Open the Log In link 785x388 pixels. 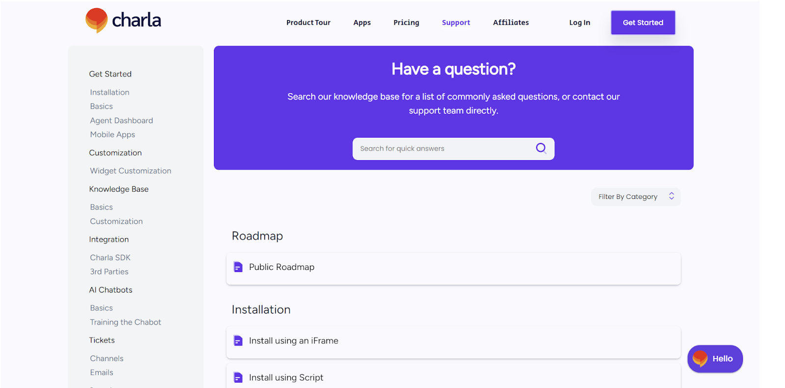[579, 22]
